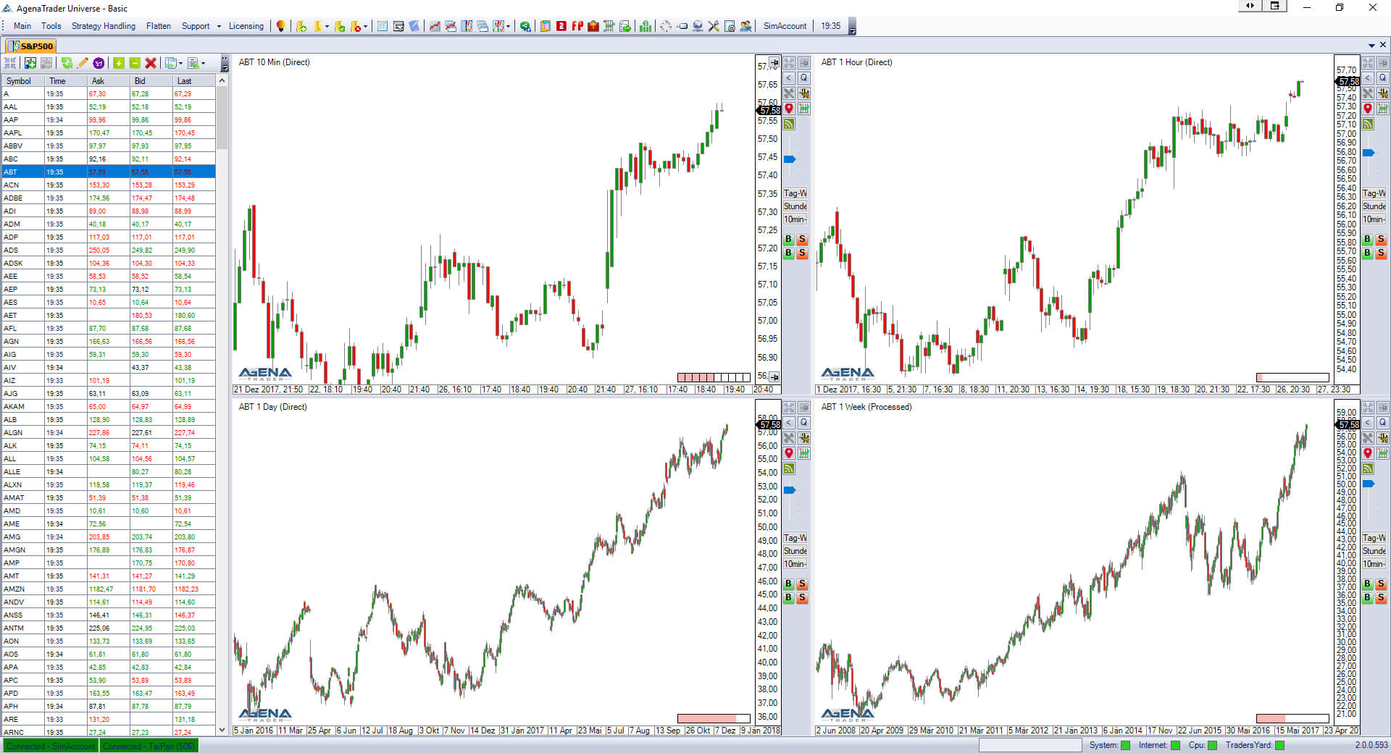1391x753 pixels.
Task: Toggle the 10min timeframe in 10 Min chart
Action: [x=795, y=219]
